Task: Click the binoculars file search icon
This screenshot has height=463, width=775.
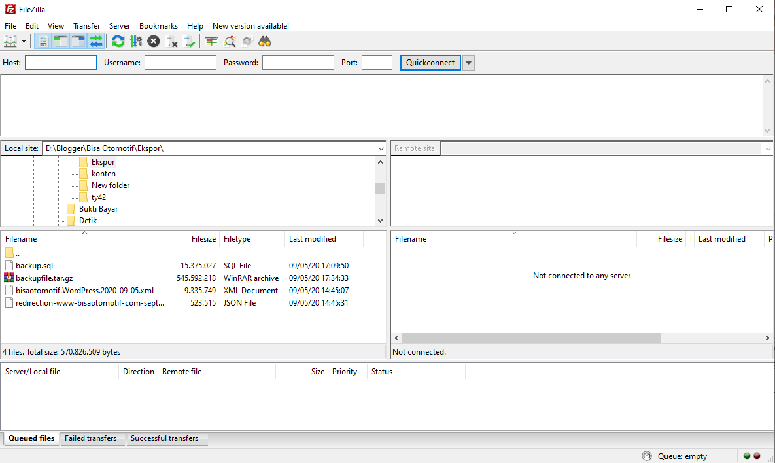Action: (x=265, y=41)
